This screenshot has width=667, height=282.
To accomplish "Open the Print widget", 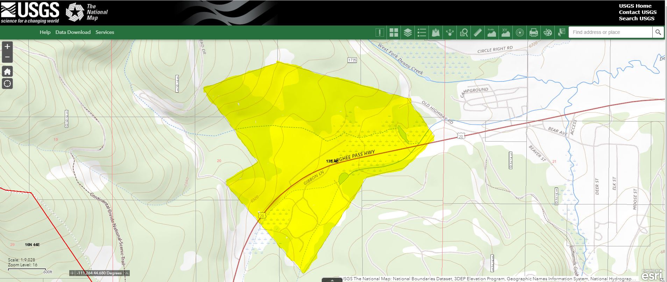I will 534,32.
